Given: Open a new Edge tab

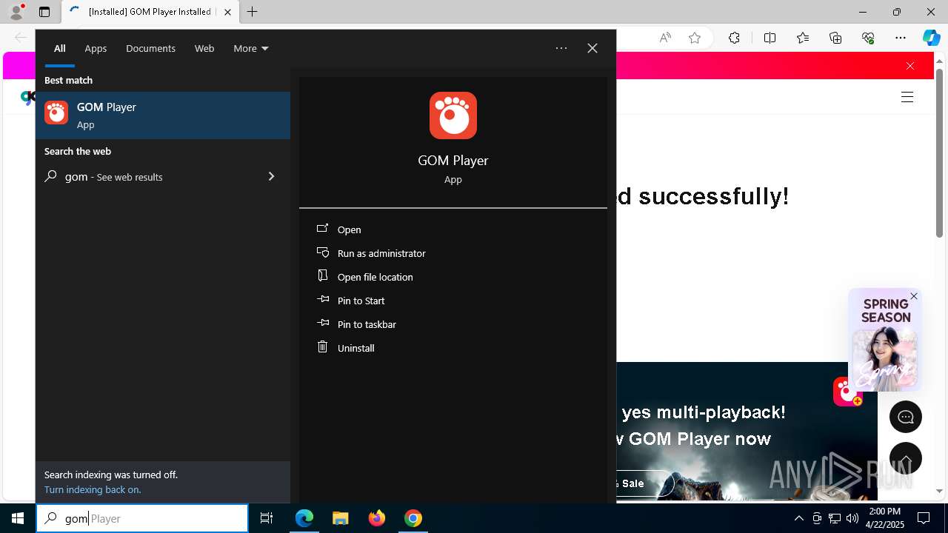Looking at the screenshot, I should [253, 12].
